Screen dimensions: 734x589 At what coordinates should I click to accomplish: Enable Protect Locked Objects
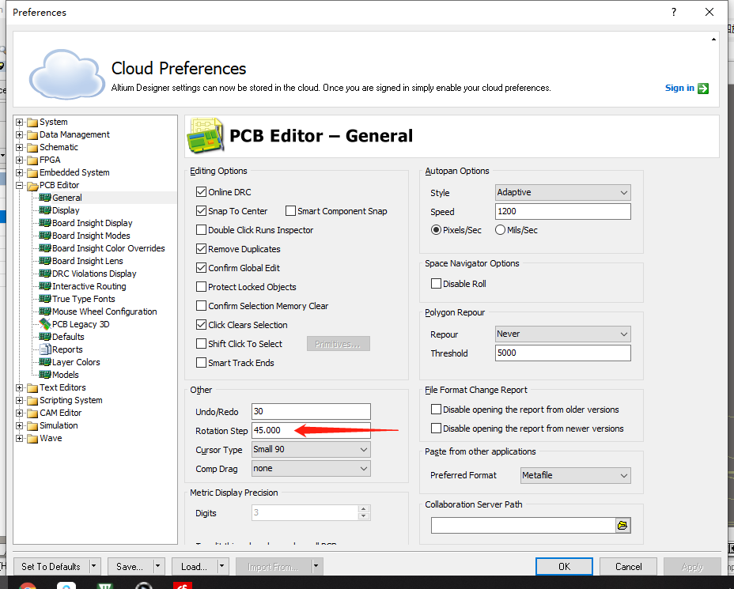pos(201,287)
